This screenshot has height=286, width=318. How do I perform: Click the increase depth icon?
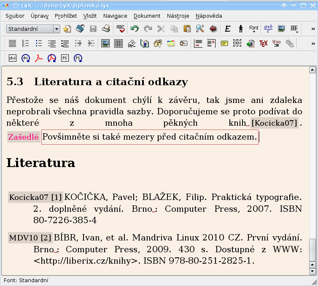78,43
